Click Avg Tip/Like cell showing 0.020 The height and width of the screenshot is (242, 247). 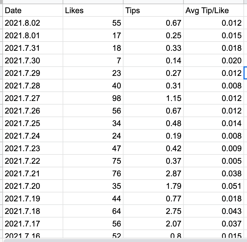(214, 61)
